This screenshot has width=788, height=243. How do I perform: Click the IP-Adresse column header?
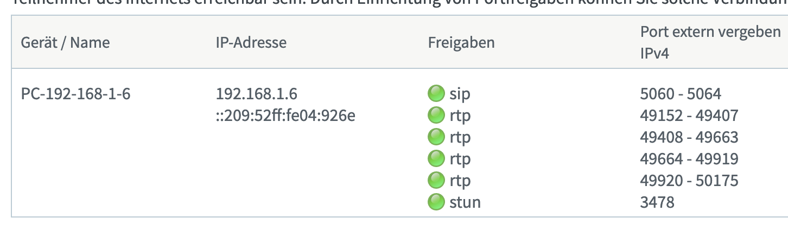[251, 42]
